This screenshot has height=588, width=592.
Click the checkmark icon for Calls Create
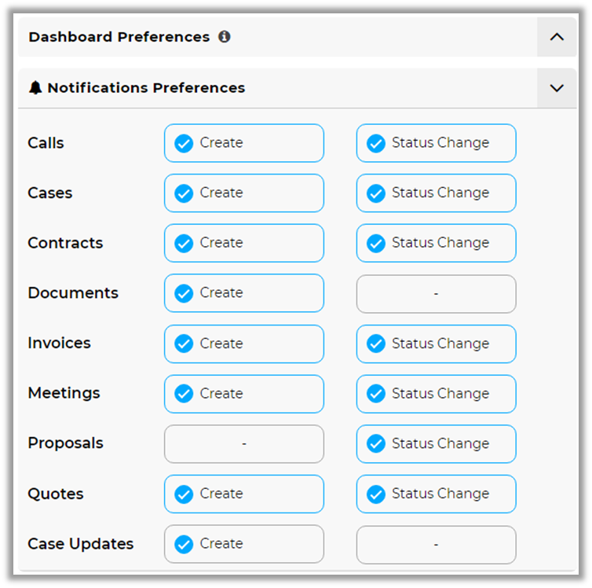pos(184,143)
